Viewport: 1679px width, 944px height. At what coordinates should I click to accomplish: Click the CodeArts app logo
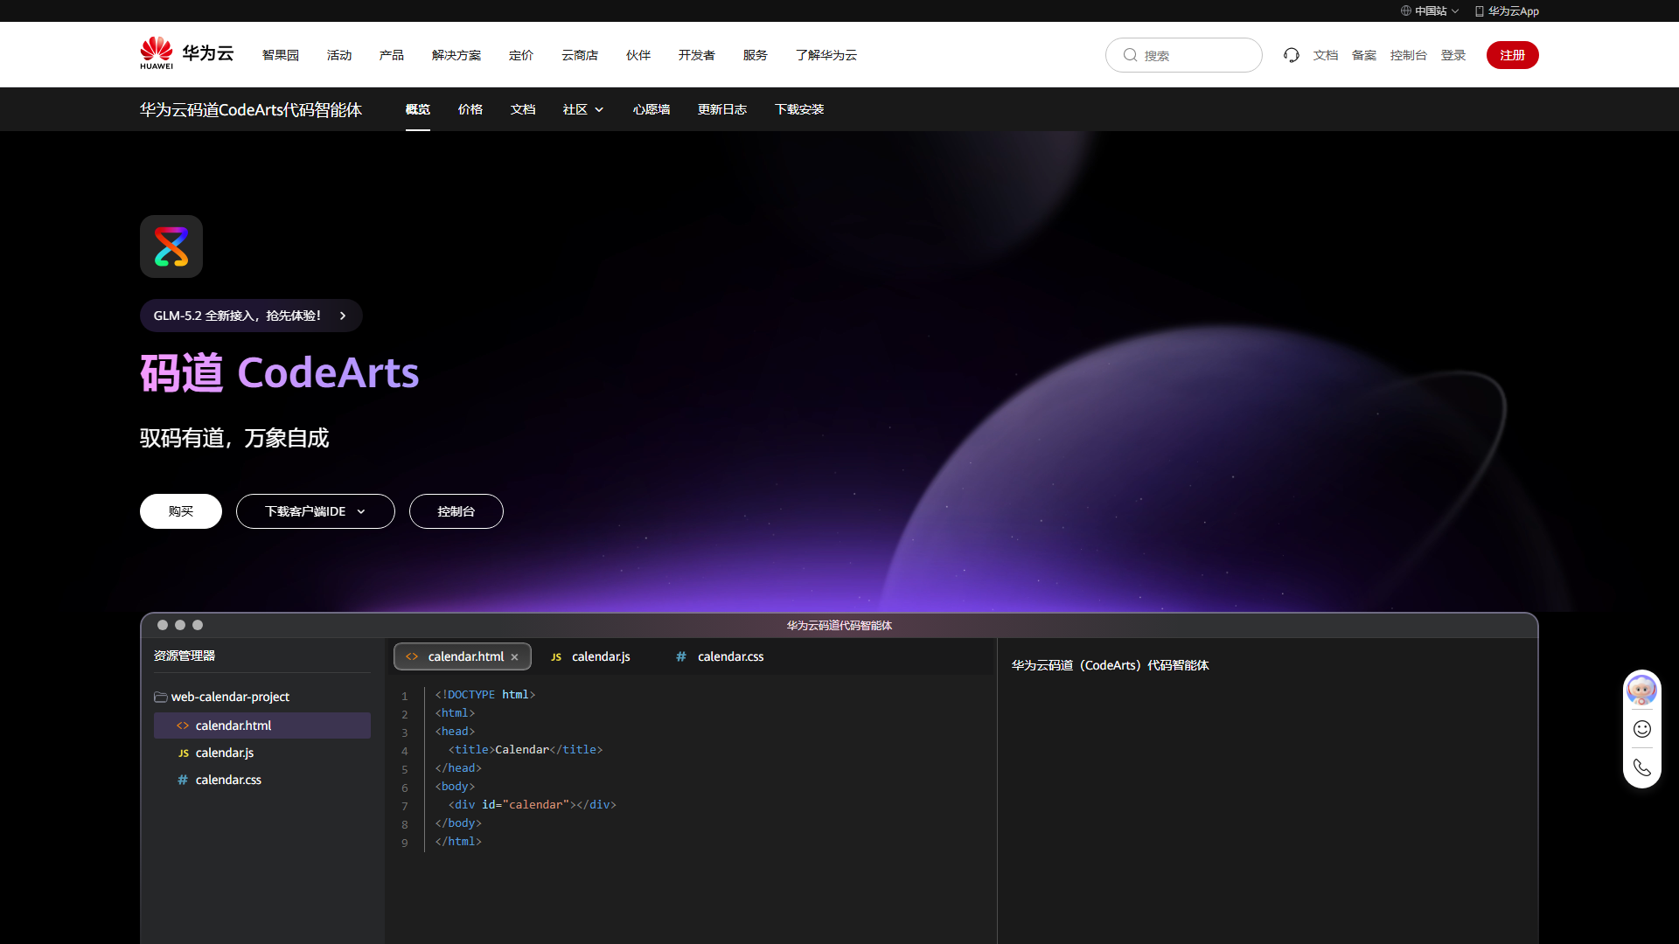(171, 246)
